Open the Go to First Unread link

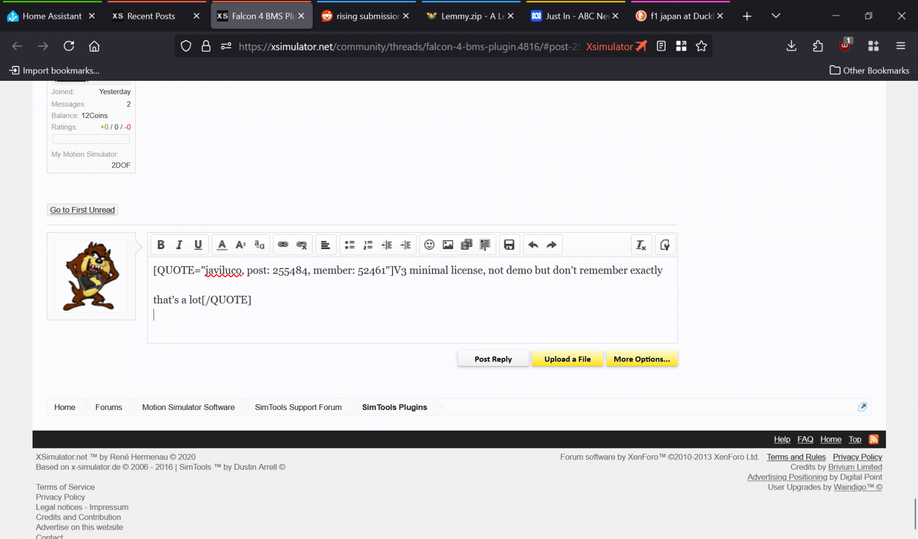83,210
